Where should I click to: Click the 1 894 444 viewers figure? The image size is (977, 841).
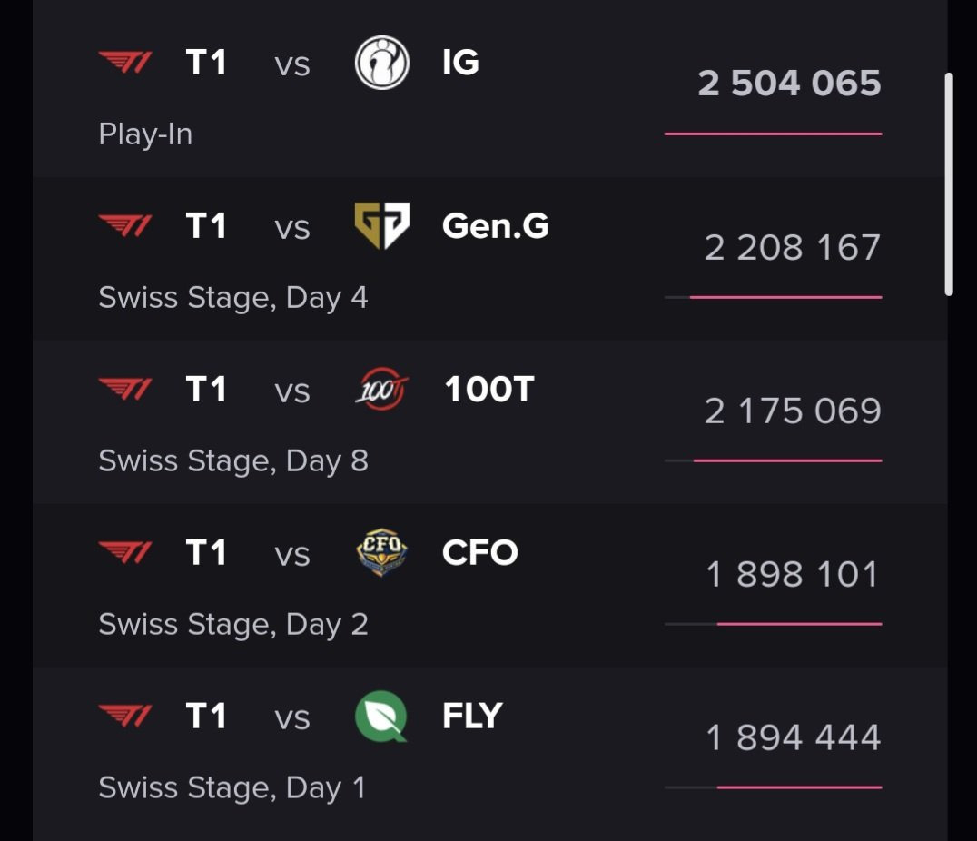point(793,737)
